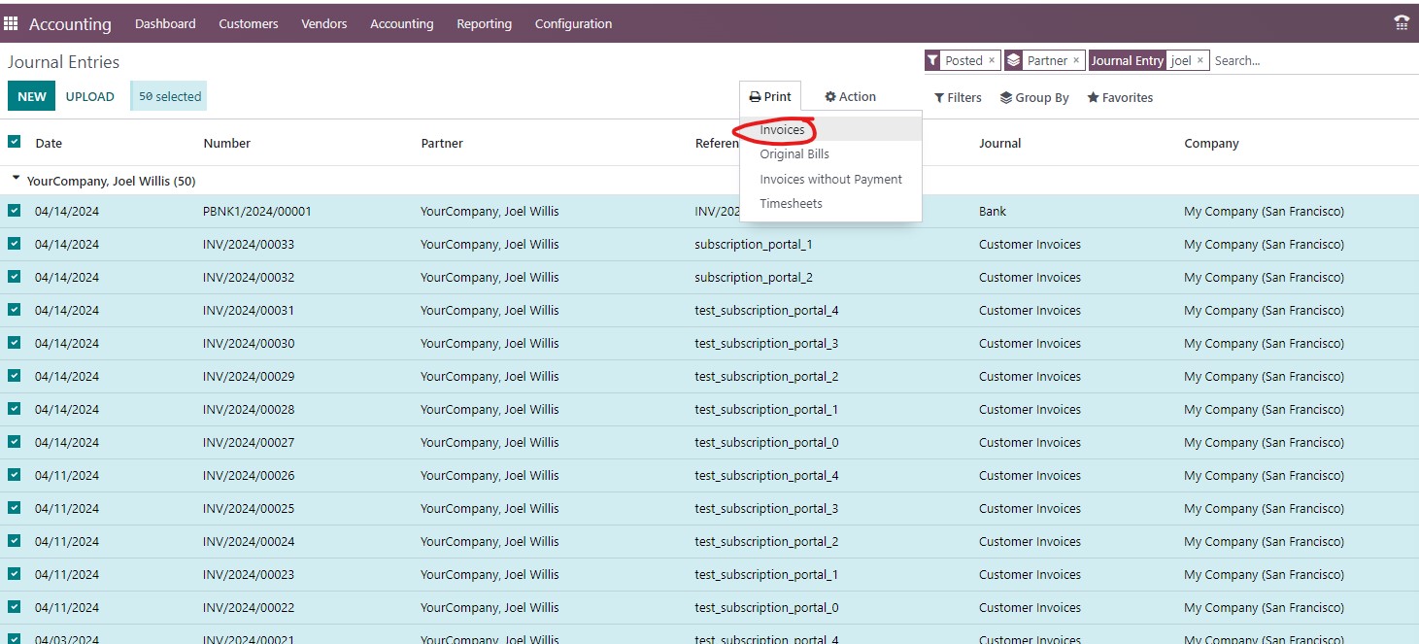This screenshot has width=1419, height=644.
Task: Open entry number INV/2024/00027
Action: point(249,442)
